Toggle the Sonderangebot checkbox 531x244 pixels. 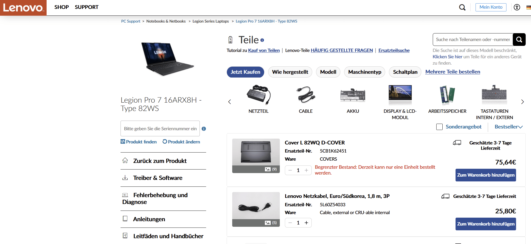point(439,127)
